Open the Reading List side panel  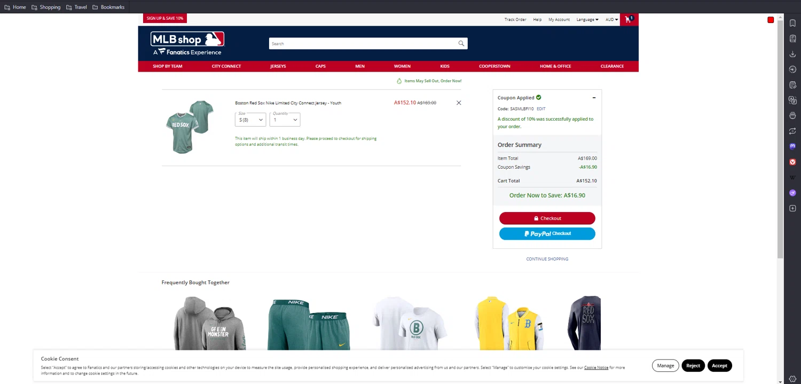click(792, 38)
